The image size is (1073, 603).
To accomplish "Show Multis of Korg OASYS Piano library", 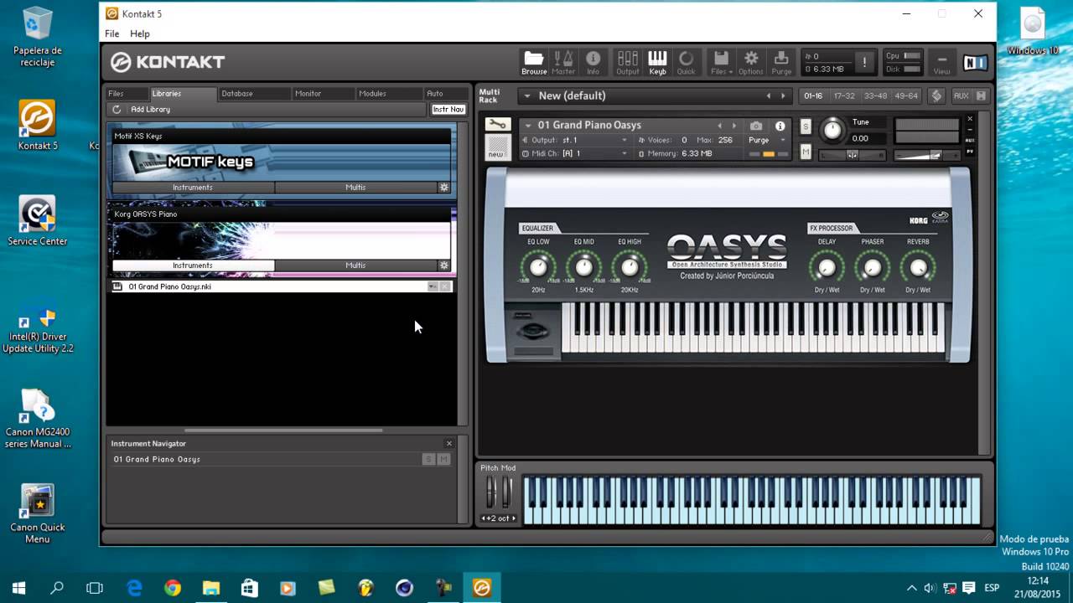I will 355,265.
